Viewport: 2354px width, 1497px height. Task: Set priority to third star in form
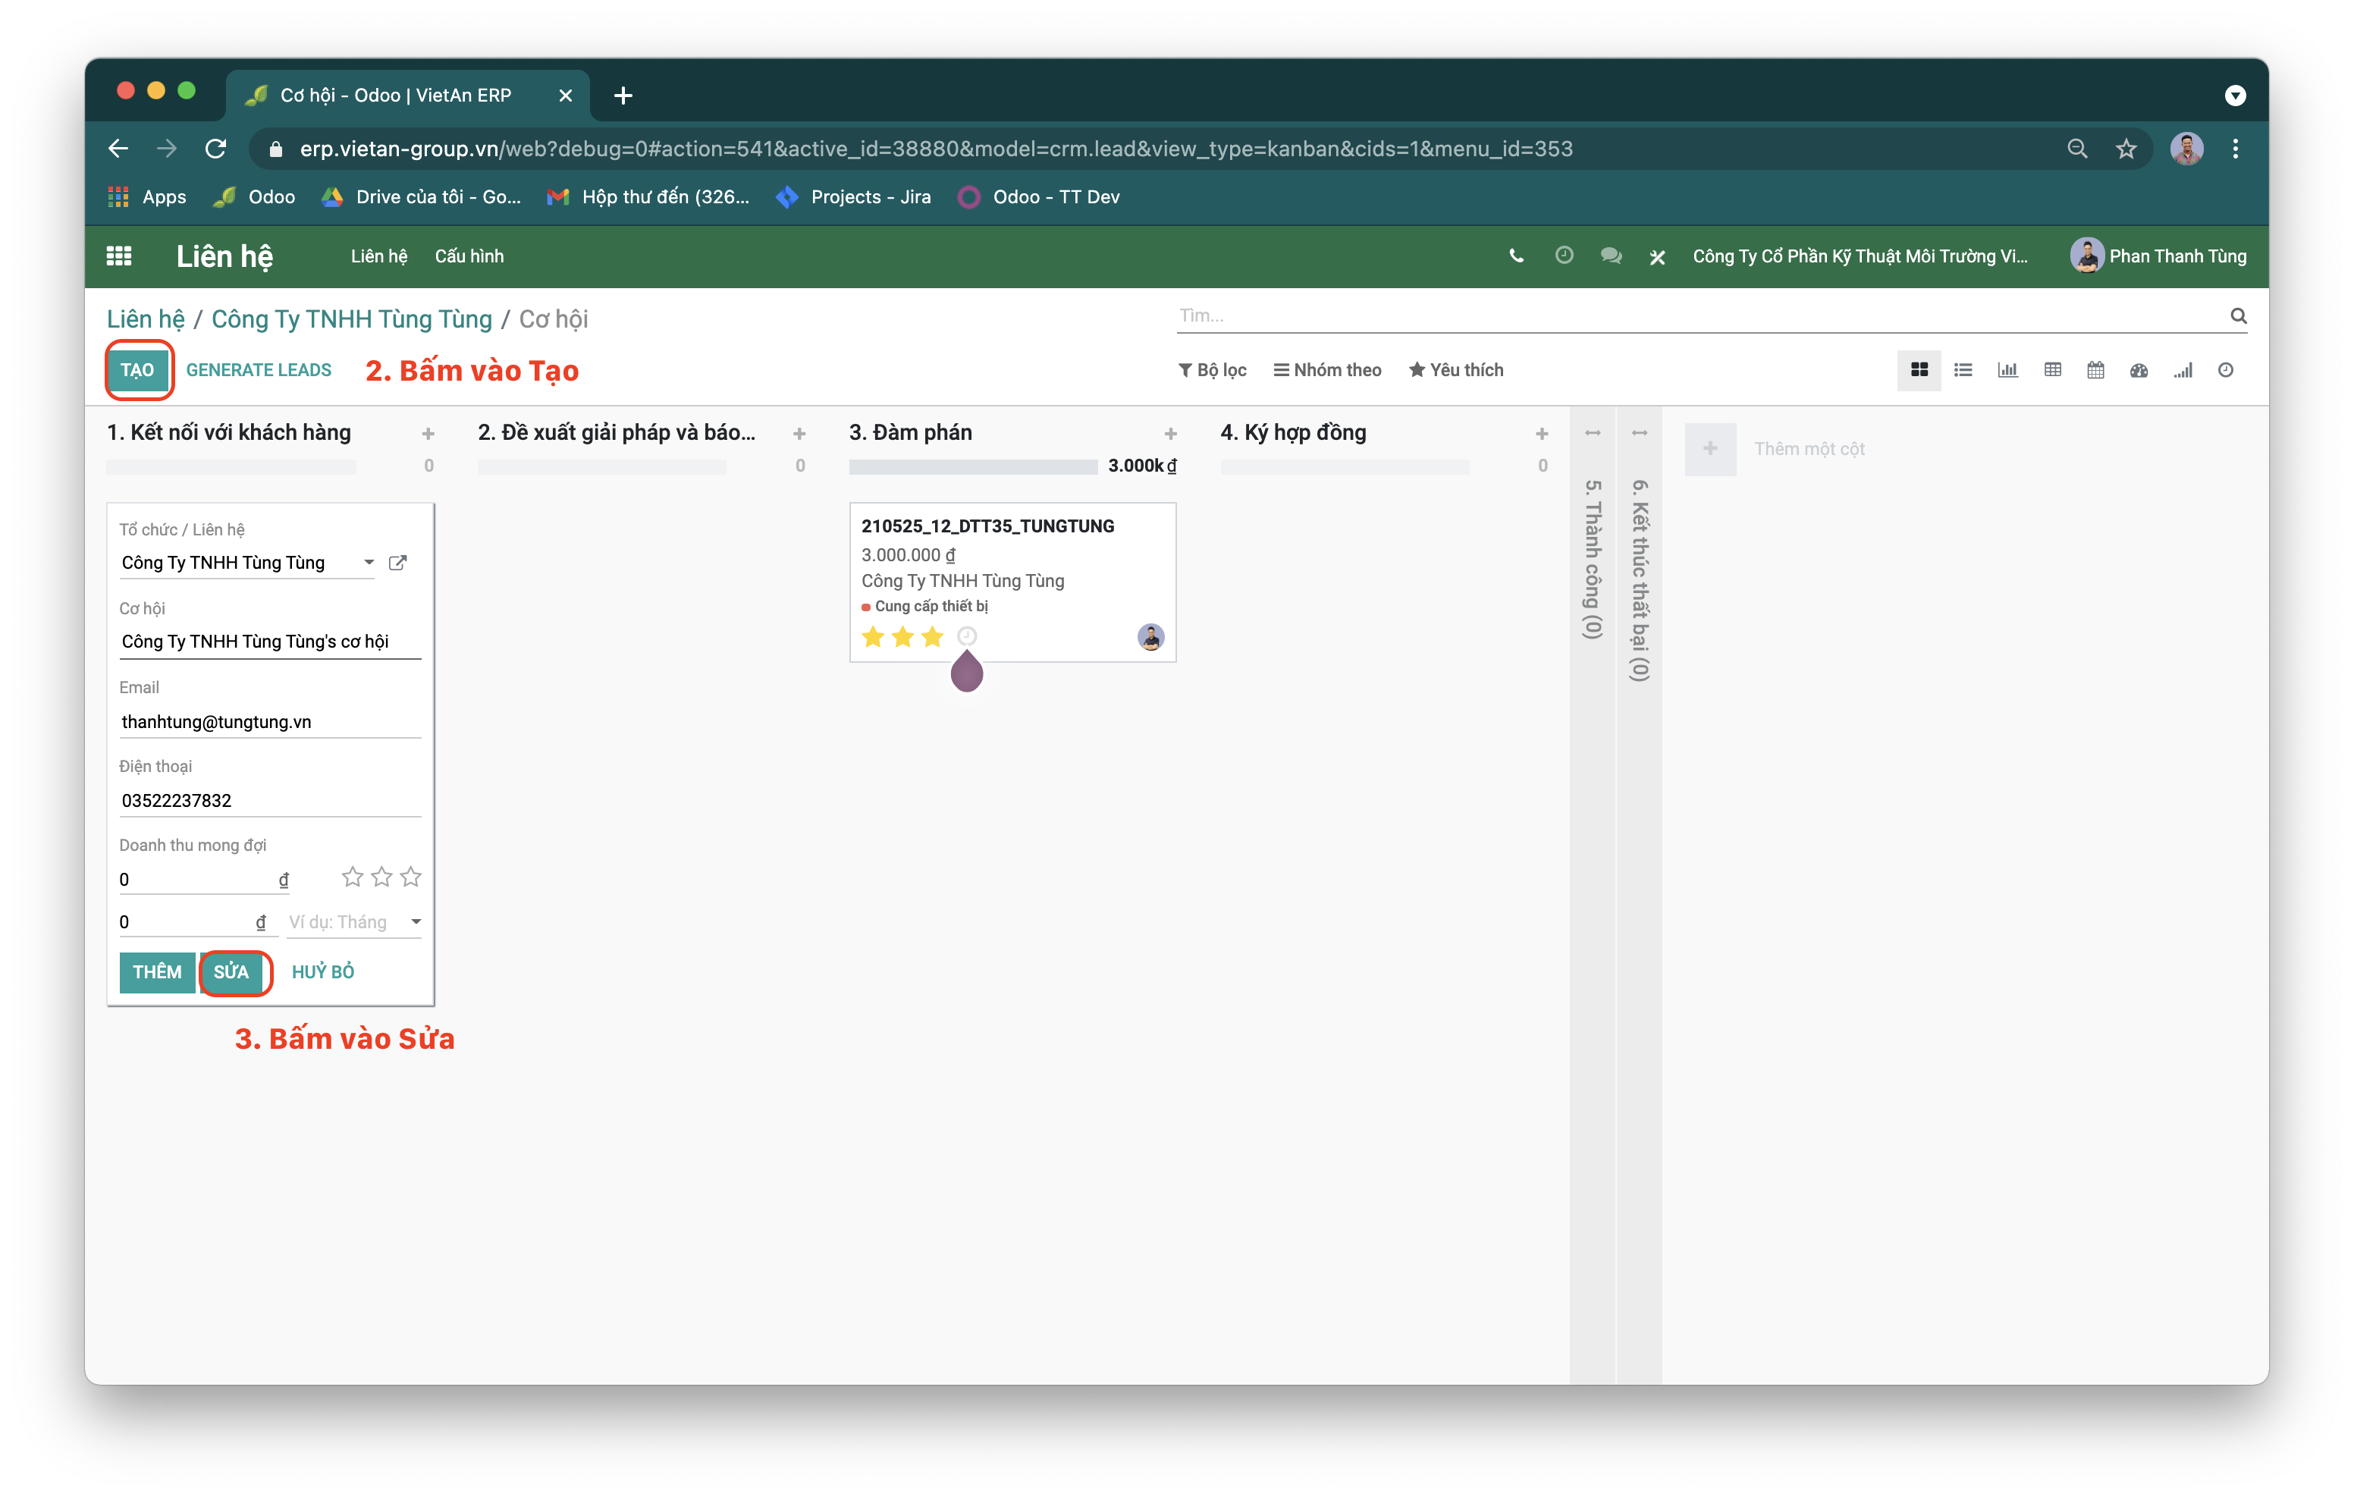pos(410,877)
